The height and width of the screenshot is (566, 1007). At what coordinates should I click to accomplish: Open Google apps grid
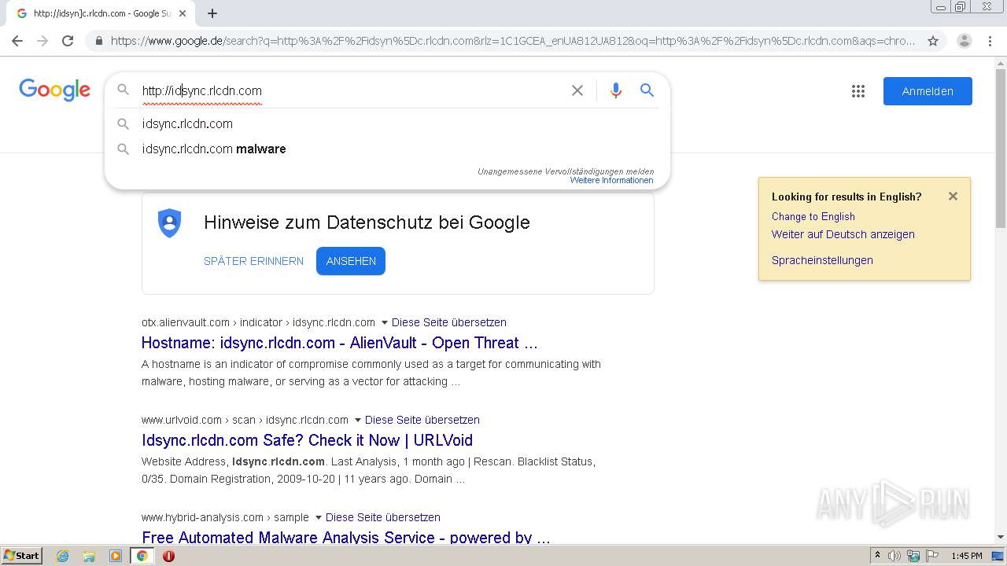click(858, 91)
